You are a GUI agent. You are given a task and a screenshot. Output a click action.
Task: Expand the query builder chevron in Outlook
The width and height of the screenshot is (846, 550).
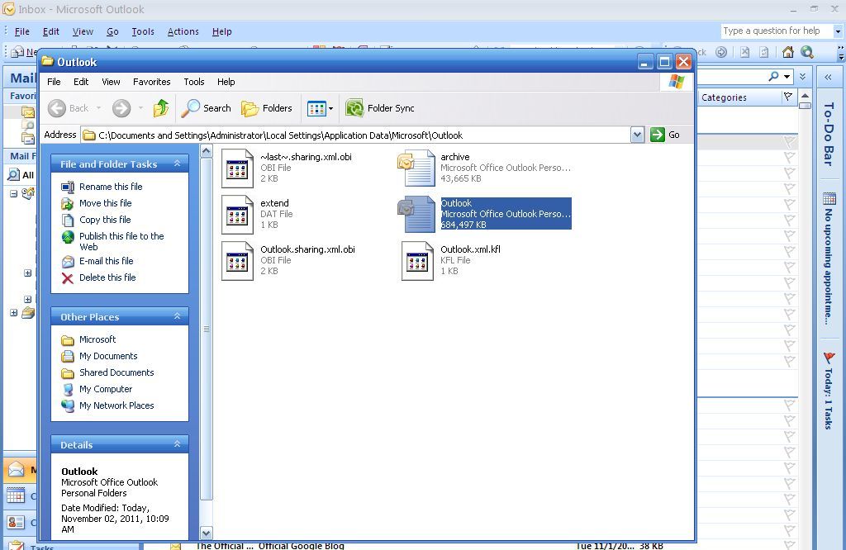pyautogui.click(x=802, y=77)
